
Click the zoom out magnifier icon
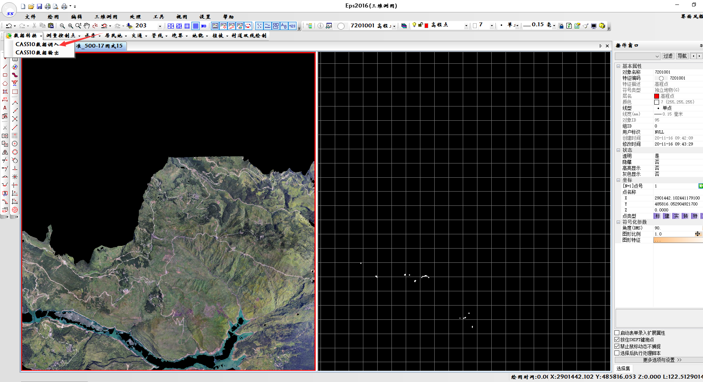[x=62, y=25]
